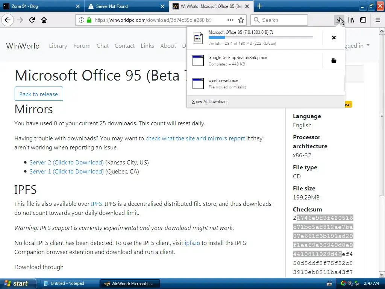Open the Firefox hamburger menu

pos(378,20)
